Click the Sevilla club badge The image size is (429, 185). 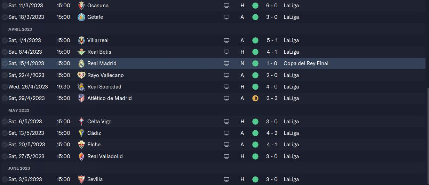(81, 179)
